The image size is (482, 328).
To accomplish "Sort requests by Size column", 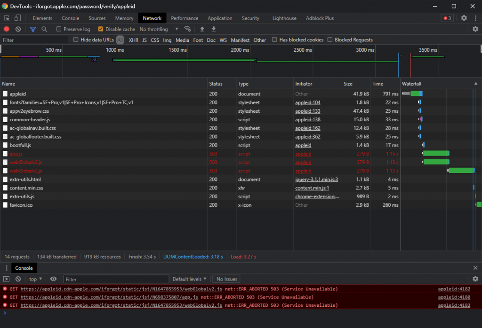I will pyautogui.click(x=356, y=84).
